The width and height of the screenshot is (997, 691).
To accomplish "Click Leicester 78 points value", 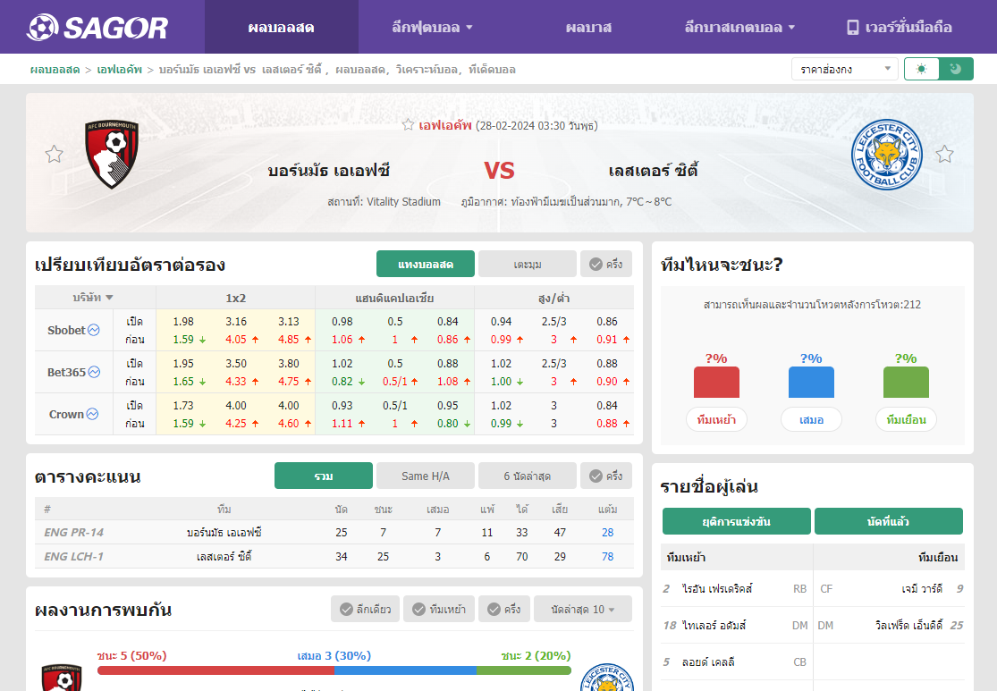I will [607, 556].
